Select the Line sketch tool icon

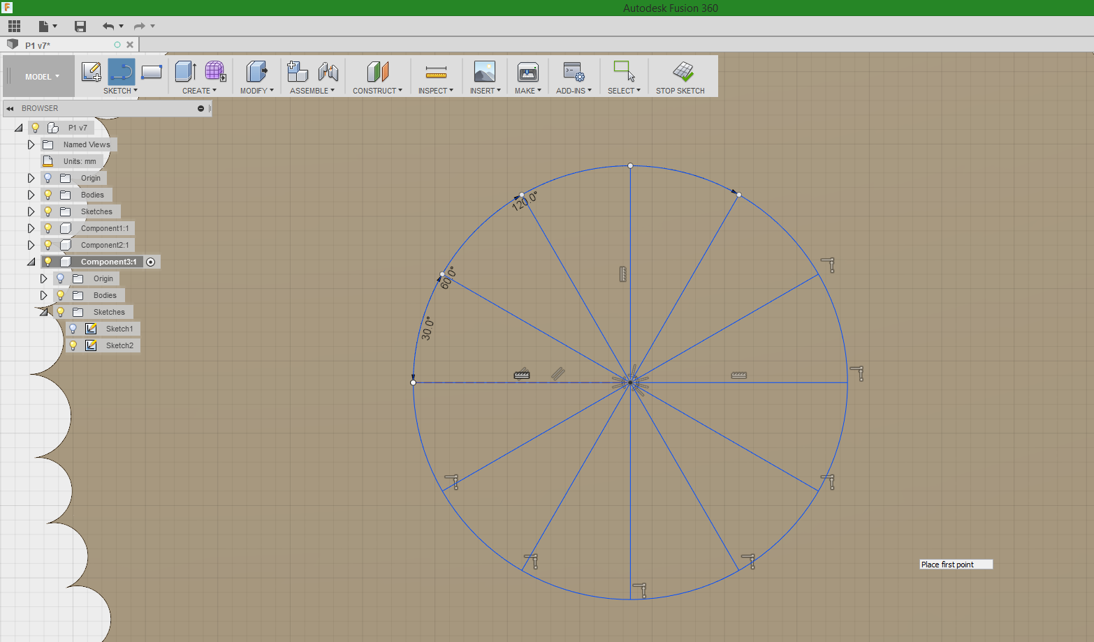click(122, 71)
